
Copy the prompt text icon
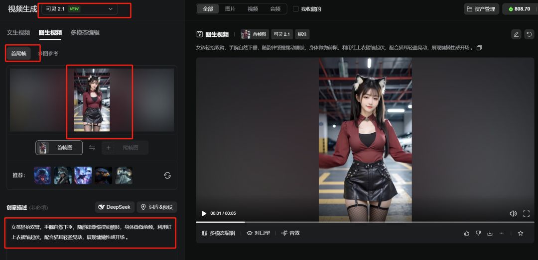coord(479,48)
